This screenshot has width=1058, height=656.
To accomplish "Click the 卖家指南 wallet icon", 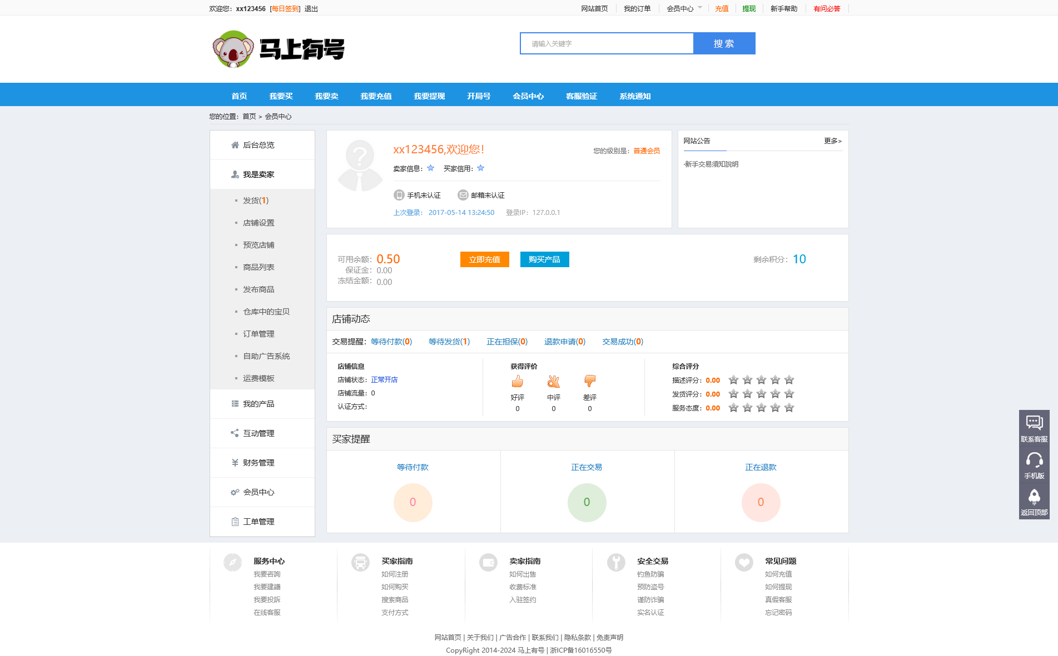I will [488, 563].
